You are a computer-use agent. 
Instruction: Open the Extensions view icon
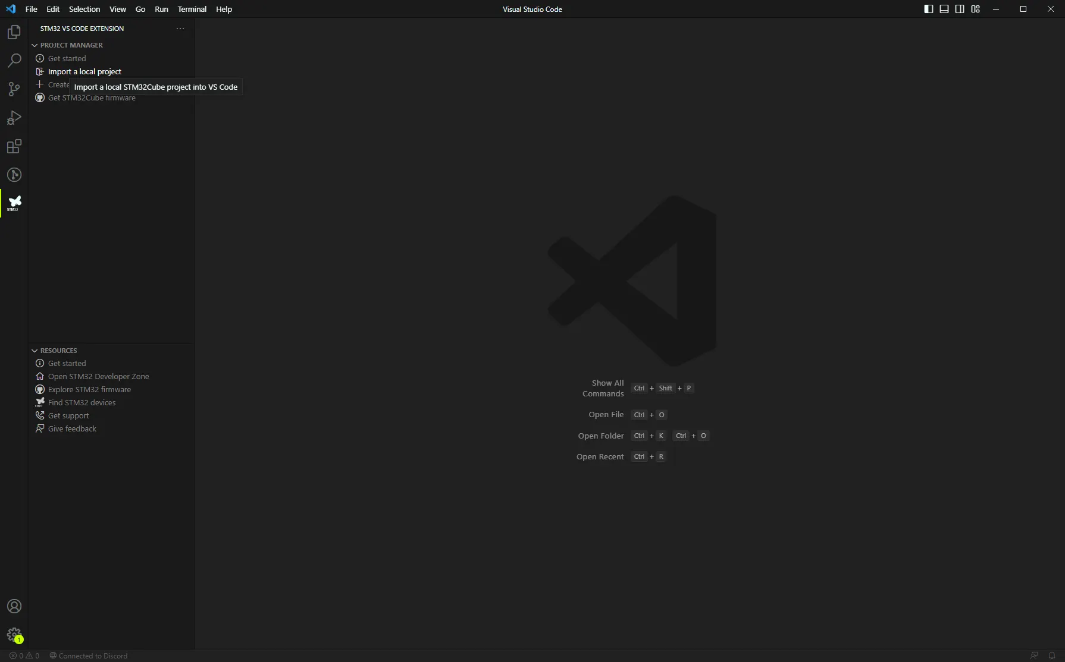coord(14,146)
